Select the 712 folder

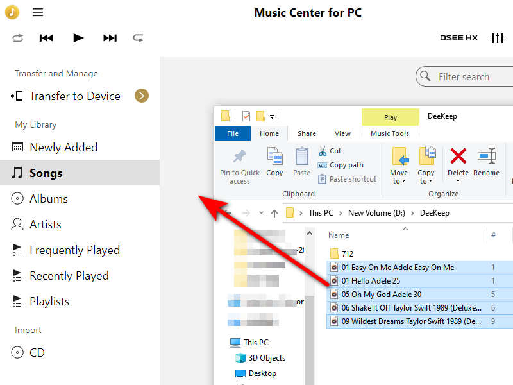pos(342,253)
